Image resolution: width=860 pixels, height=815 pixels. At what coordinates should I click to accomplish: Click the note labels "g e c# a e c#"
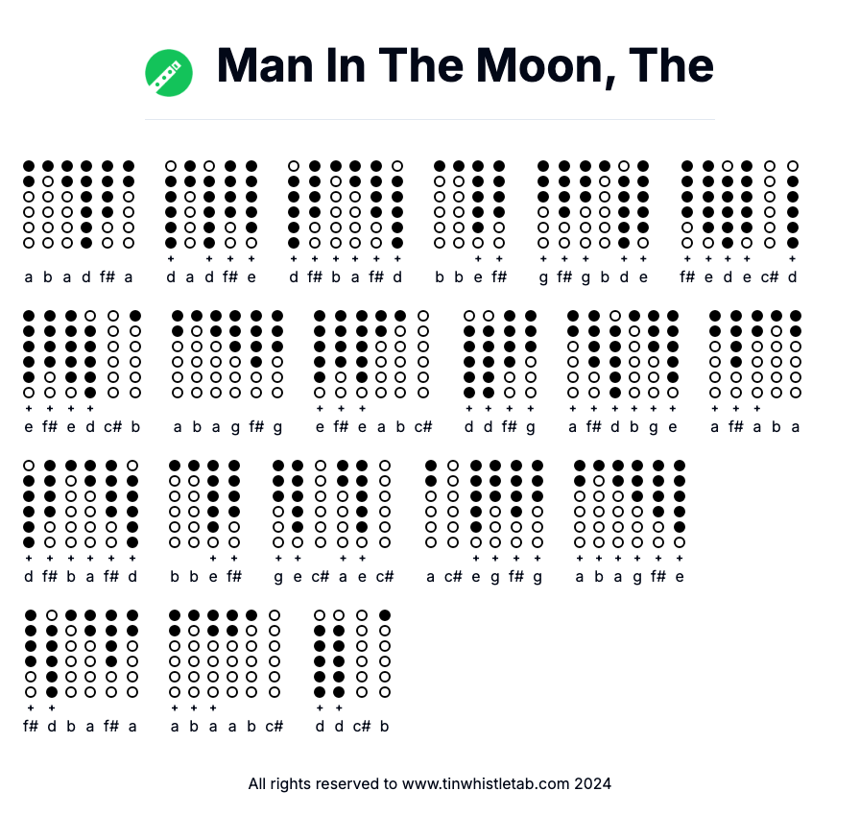pyautogui.click(x=331, y=577)
